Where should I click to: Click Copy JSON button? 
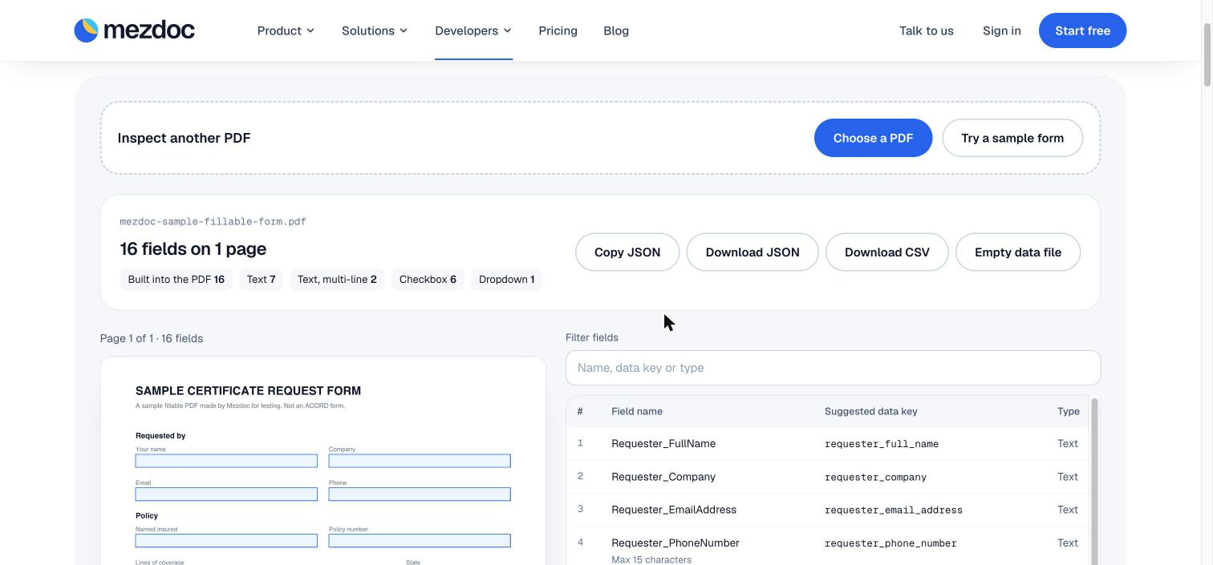click(x=627, y=252)
